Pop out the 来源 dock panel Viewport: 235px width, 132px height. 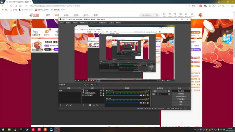[103, 88]
